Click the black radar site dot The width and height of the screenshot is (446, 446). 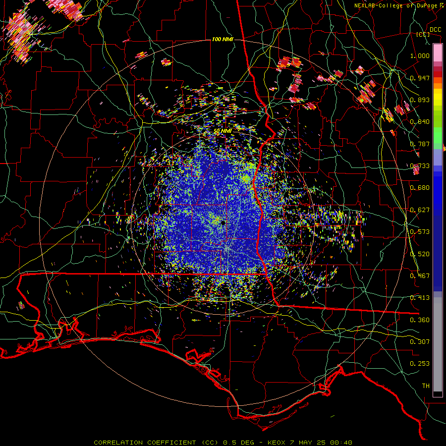click(x=223, y=223)
